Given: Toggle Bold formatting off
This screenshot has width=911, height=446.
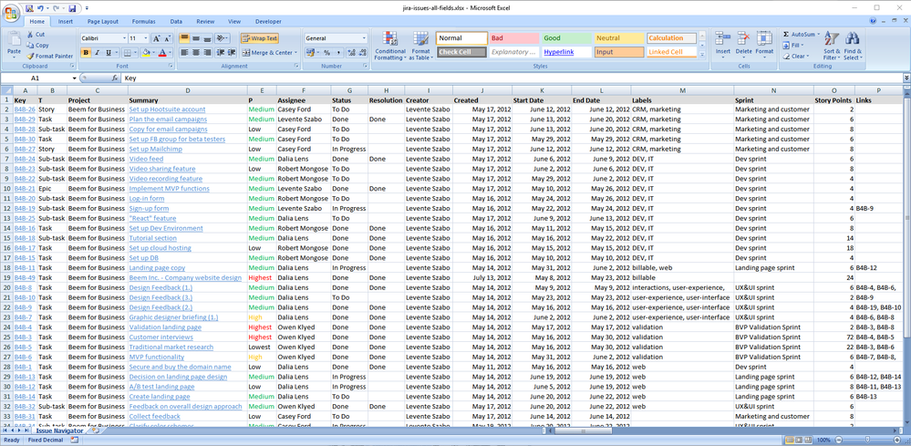Looking at the screenshot, I should pyautogui.click(x=86, y=53).
